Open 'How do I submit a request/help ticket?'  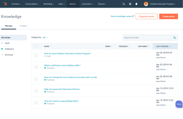click(x=61, y=101)
